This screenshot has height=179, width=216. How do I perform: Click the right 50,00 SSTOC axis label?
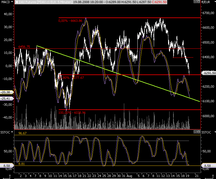click(207, 151)
